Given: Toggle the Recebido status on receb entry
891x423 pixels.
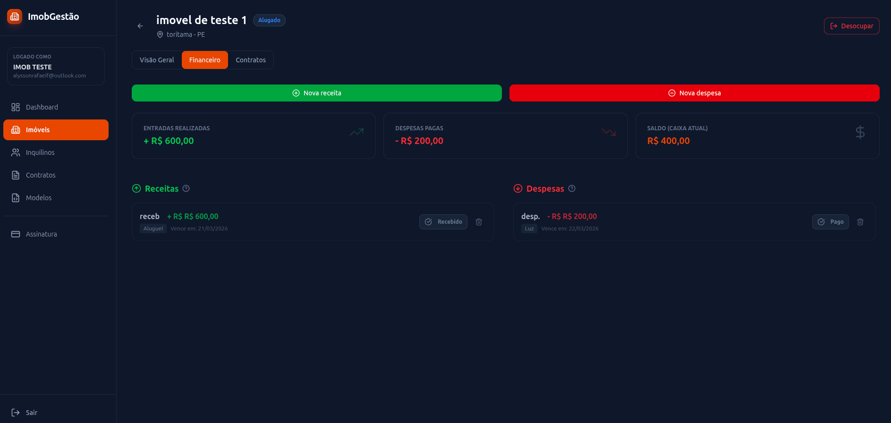Looking at the screenshot, I should coord(443,222).
